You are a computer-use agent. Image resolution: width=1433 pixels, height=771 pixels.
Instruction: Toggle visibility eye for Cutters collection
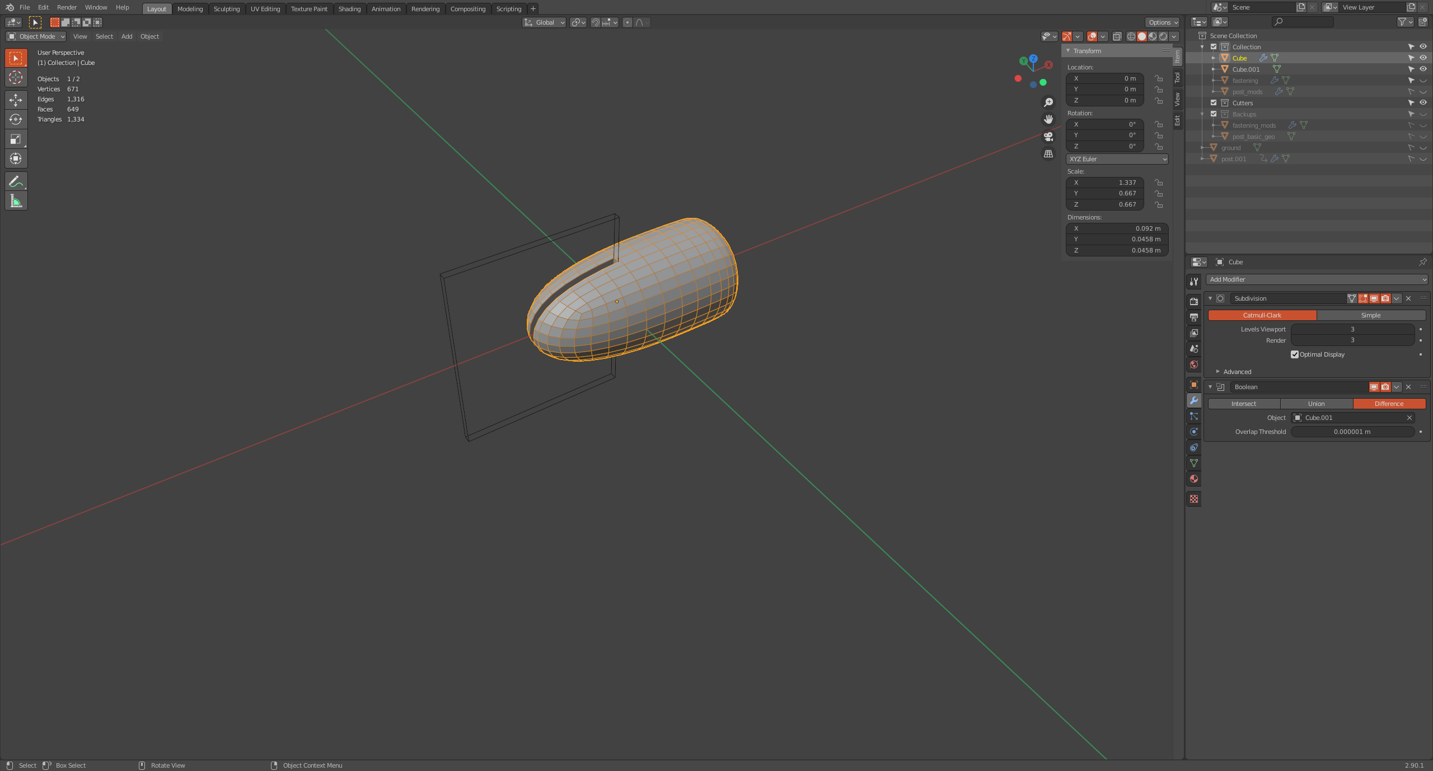[x=1423, y=102]
